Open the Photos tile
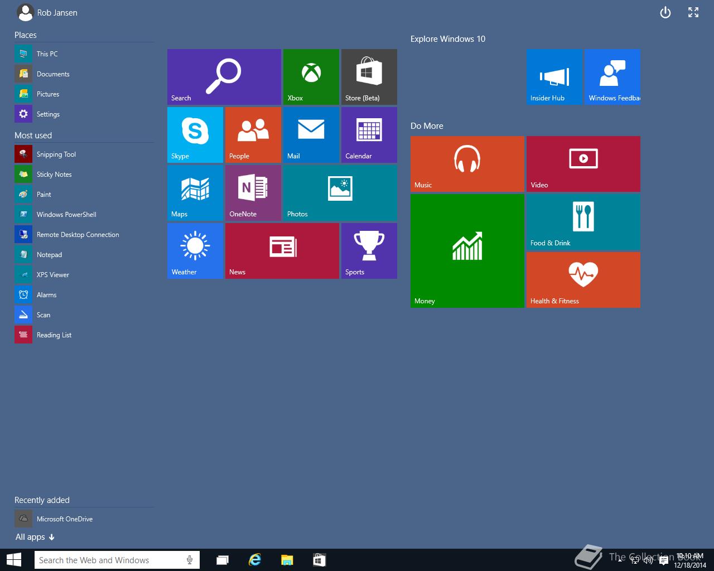The image size is (714, 571). (x=340, y=193)
